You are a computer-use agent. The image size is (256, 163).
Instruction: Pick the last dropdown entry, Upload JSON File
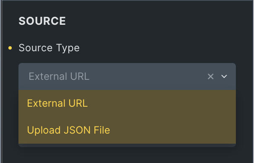point(127,130)
